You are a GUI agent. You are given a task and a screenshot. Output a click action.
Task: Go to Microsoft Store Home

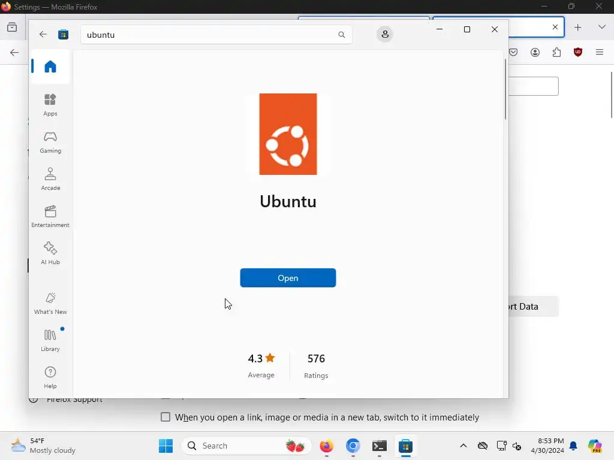click(50, 66)
